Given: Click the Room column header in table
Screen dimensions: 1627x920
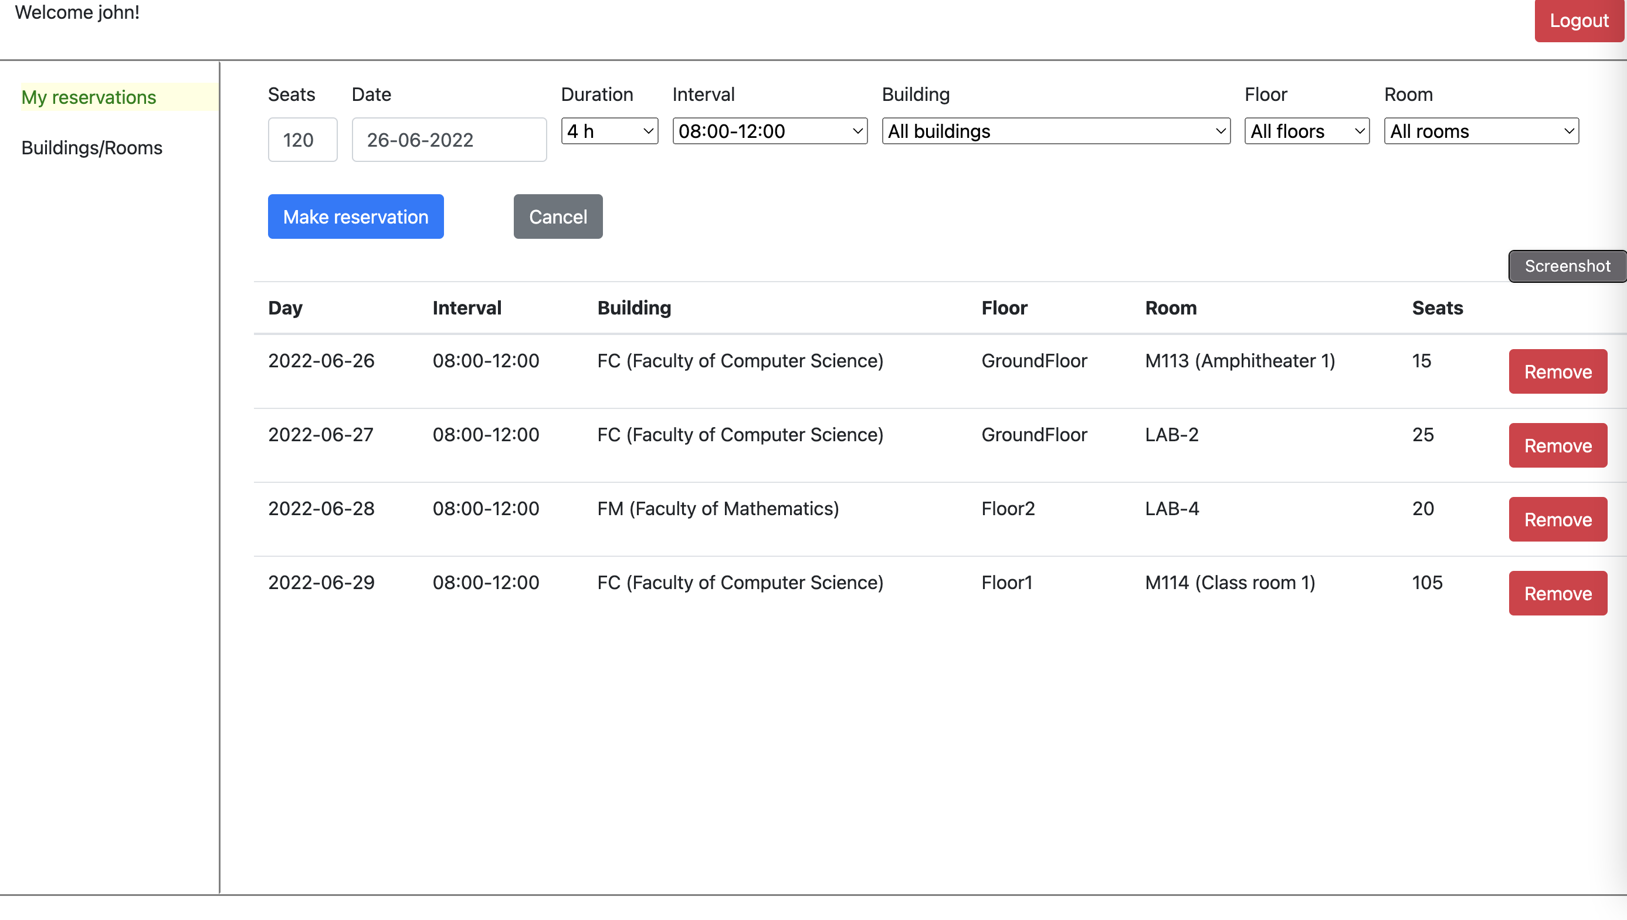Looking at the screenshot, I should (1171, 307).
